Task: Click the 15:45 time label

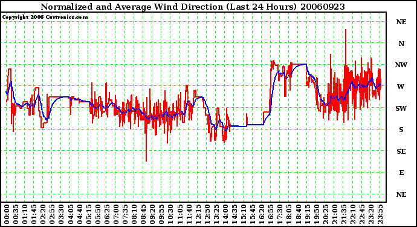Action: [x=252, y=214]
